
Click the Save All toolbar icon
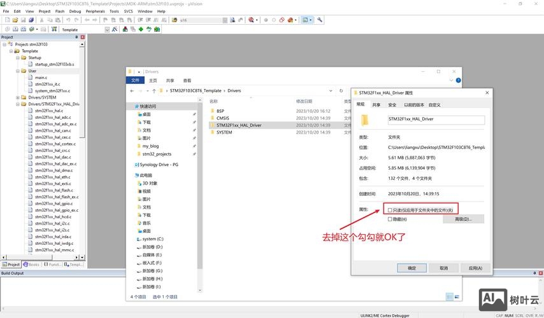[31, 20]
